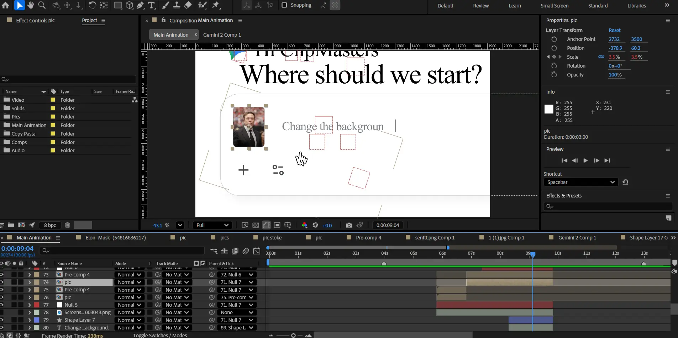Select the Pen tool
The width and height of the screenshot is (678, 338).
coord(141,5)
